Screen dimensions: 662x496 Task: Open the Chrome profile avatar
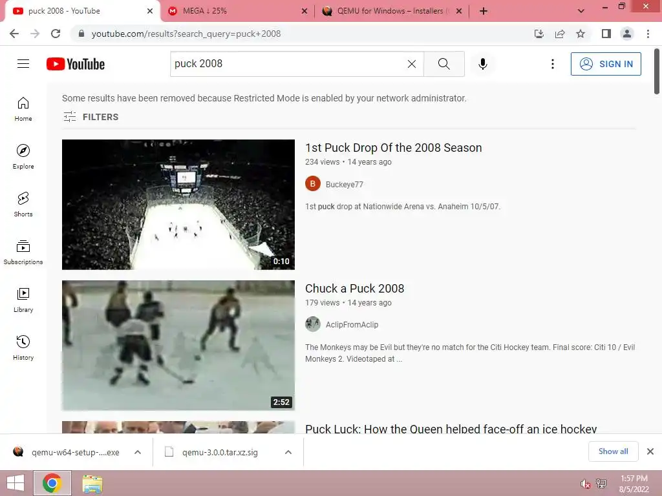pyautogui.click(x=627, y=34)
